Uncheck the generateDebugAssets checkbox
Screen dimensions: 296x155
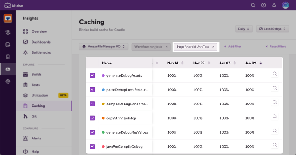pos(92,75)
